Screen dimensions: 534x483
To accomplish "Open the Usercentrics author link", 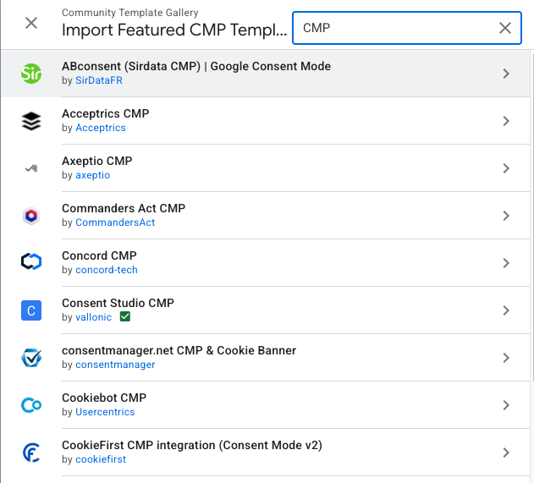I will pos(105,412).
